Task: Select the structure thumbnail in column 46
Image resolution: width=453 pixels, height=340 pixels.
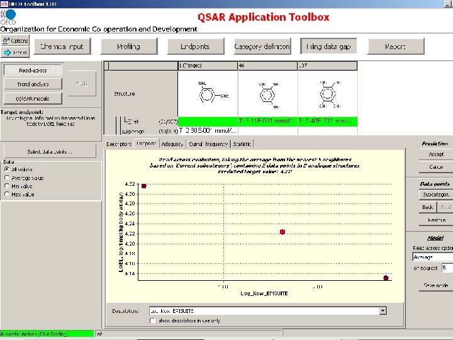Action: click(x=267, y=94)
